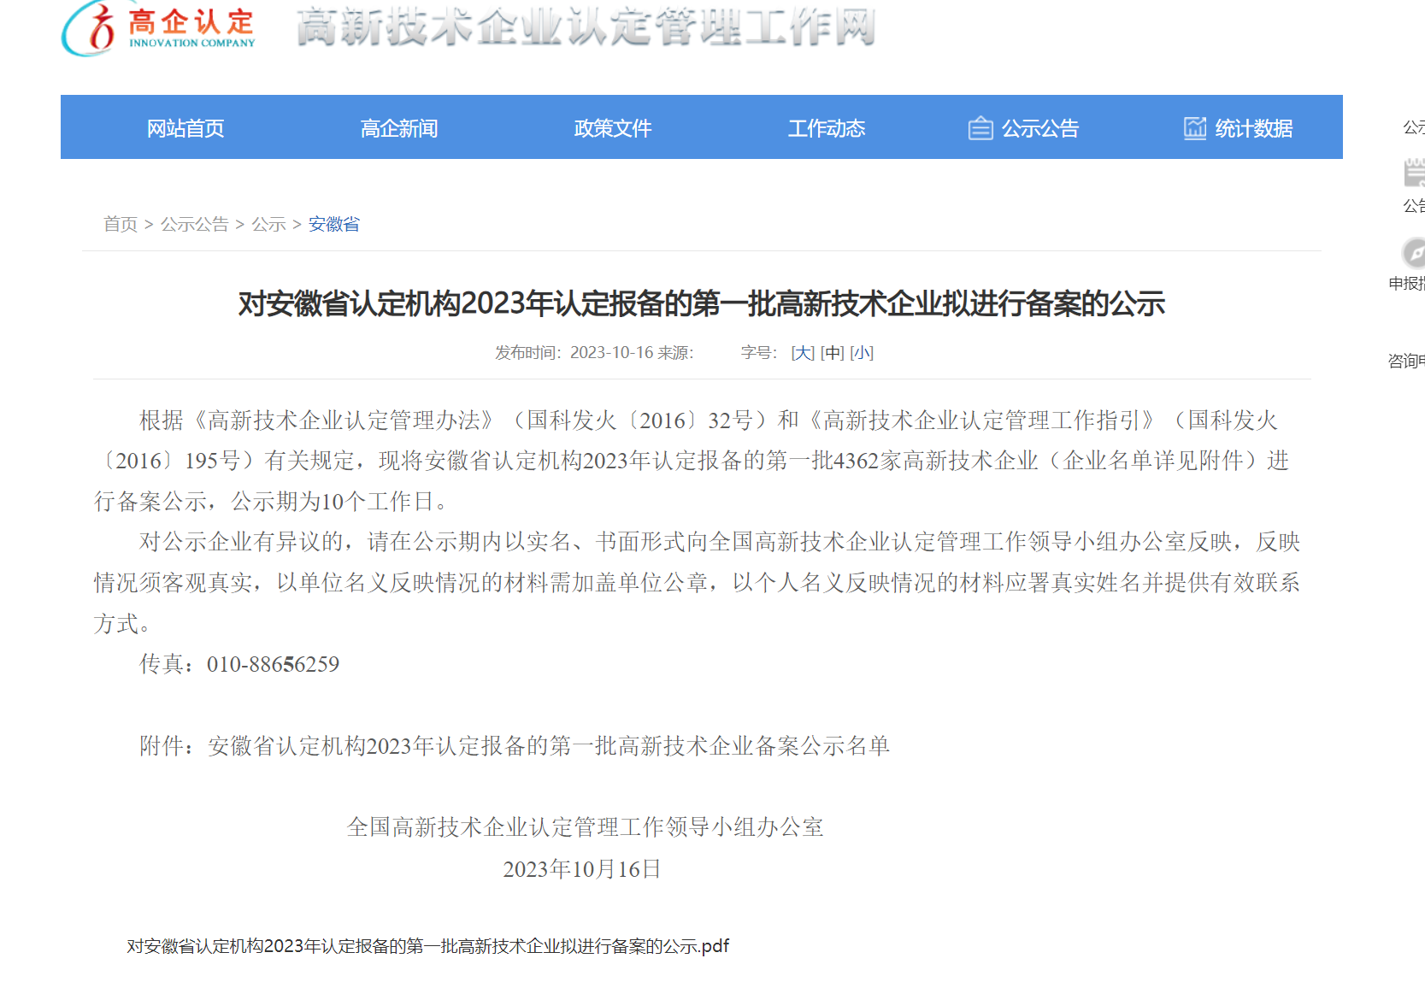Click the compass icon in right sidebar

tap(1414, 253)
